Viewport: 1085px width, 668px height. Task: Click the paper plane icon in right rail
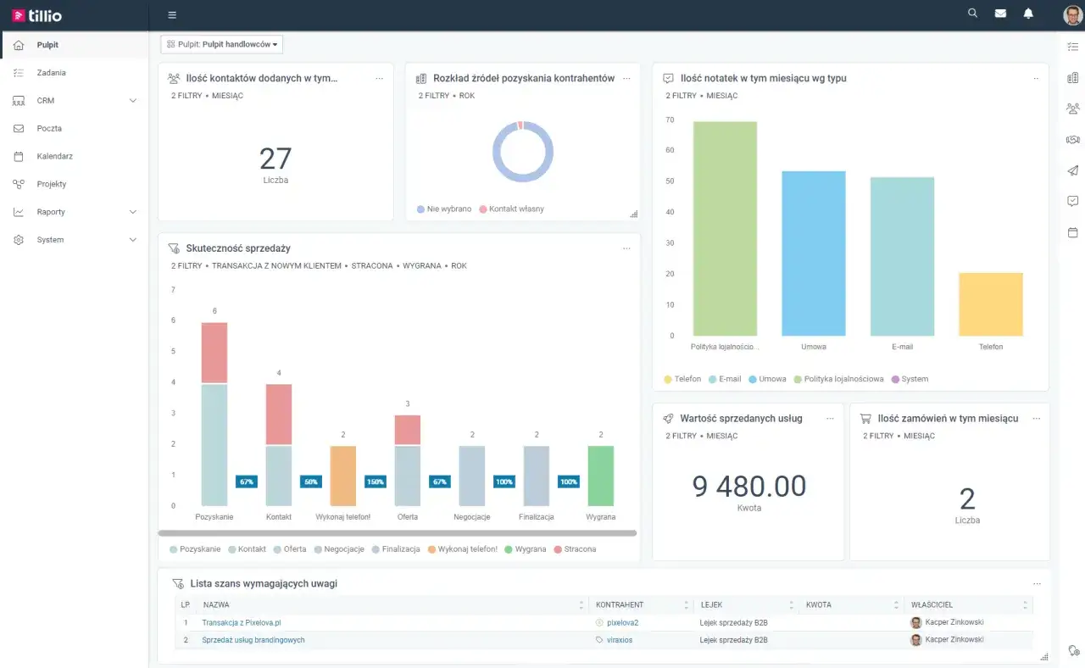point(1072,170)
